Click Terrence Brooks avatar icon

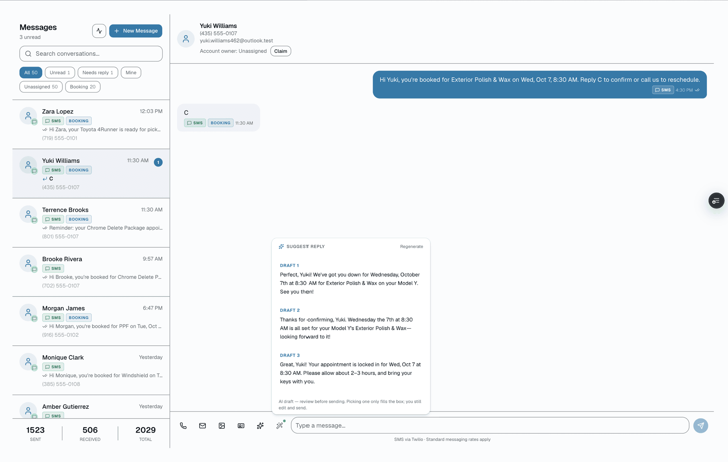click(x=28, y=214)
